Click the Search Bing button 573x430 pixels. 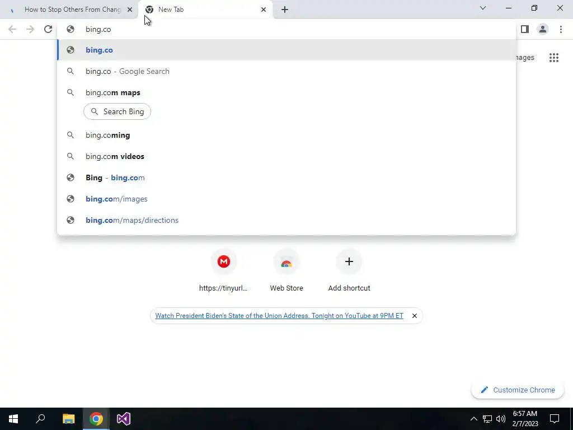[x=118, y=111]
